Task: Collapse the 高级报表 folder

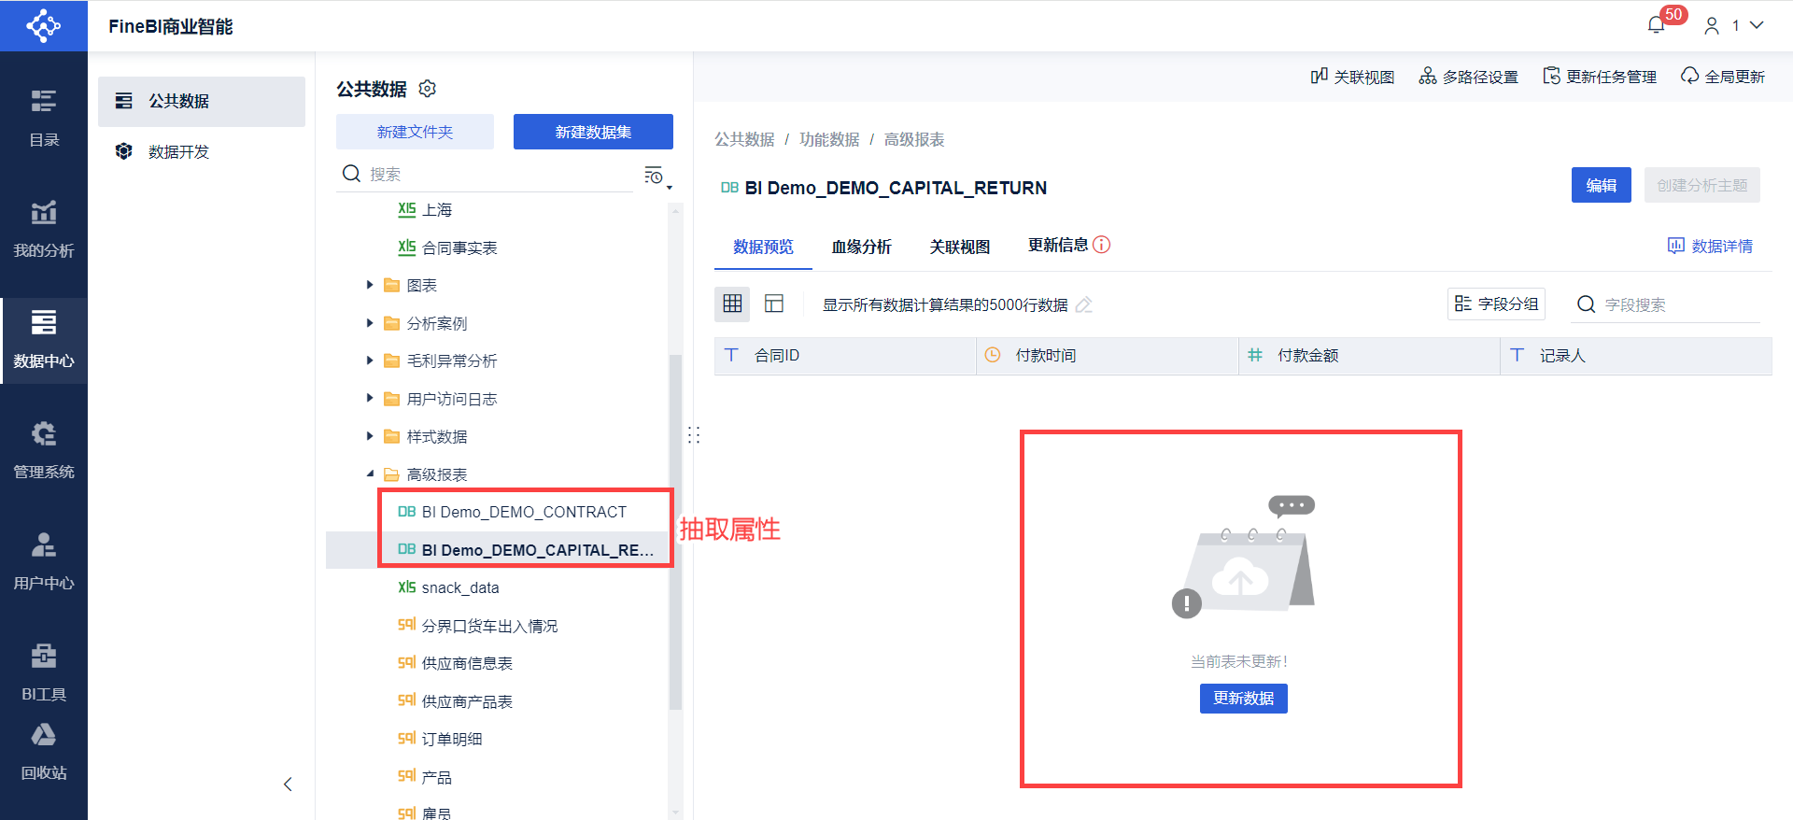Action: (x=370, y=474)
